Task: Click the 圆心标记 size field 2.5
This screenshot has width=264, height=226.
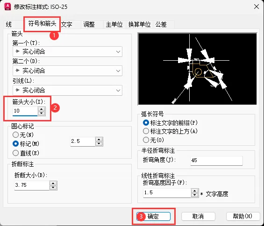Action: pyautogui.click(x=83, y=141)
